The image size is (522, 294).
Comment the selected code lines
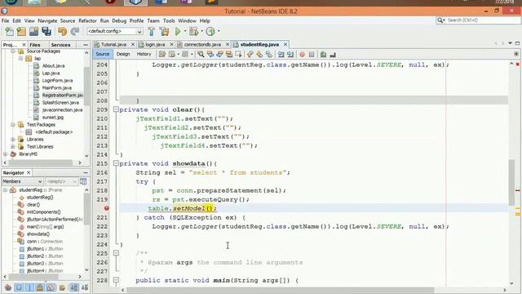coord(323,54)
